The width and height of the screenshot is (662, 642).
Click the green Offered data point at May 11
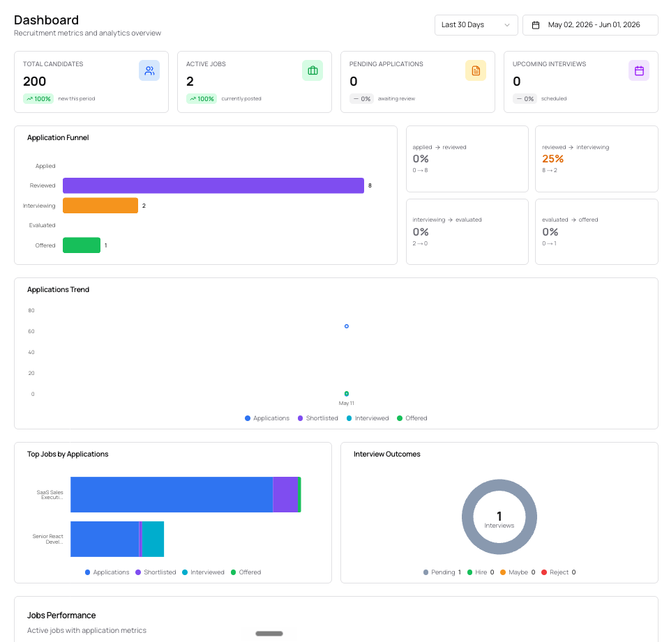(x=346, y=394)
